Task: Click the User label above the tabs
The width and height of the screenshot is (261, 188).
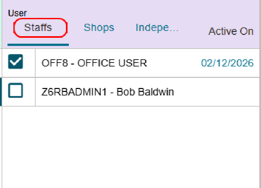Action: click(x=17, y=13)
